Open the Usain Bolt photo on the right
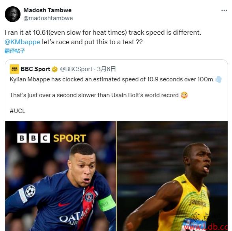Screen dimensions: 232x231 click(x=172, y=176)
